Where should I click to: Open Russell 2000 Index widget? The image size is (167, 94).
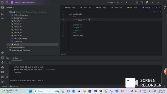(10, 91)
